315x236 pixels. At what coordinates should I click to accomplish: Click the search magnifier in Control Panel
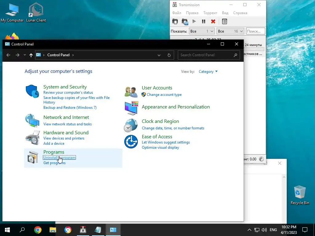point(235,55)
